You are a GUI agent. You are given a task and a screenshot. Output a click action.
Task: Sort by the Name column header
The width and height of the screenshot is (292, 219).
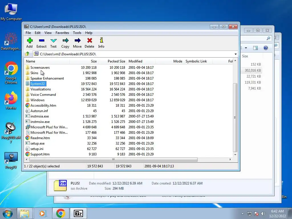(47, 61)
